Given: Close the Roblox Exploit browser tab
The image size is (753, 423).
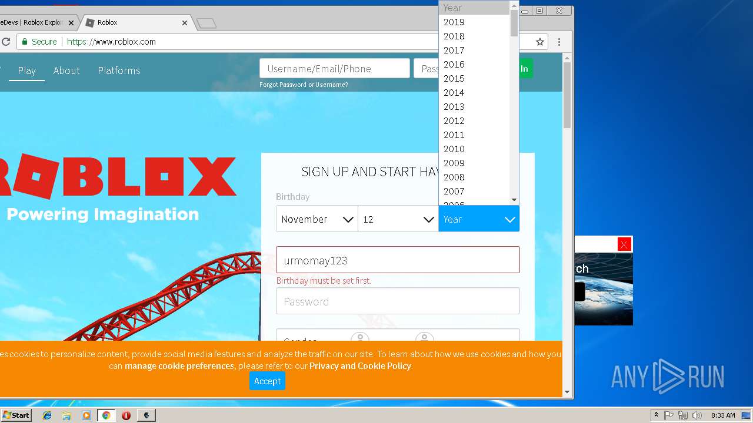Looking at the screenshot, I should (71, 23).
